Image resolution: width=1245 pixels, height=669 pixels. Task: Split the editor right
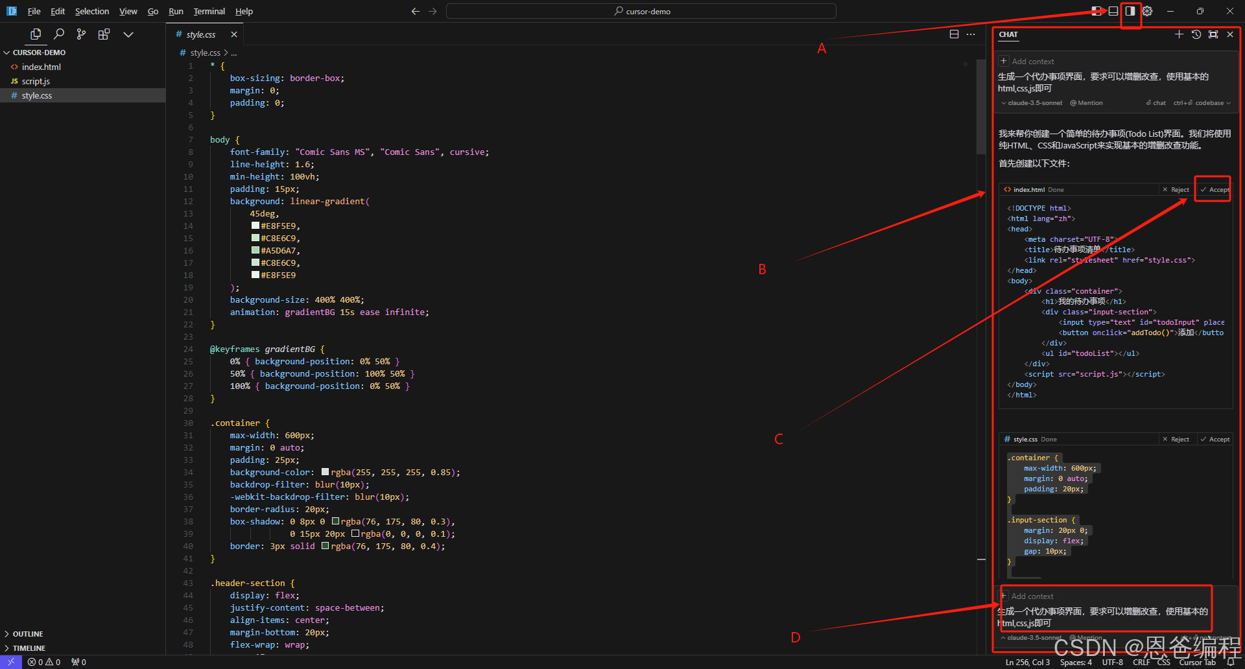(x=954, y=34)
